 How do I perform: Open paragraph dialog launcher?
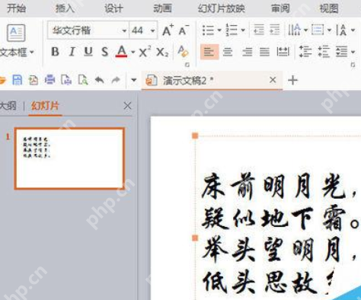point(353,65)
